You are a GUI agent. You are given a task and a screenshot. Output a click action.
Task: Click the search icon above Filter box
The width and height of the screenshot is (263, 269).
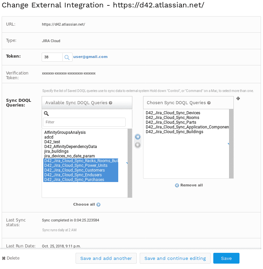[x=46, y=114]
